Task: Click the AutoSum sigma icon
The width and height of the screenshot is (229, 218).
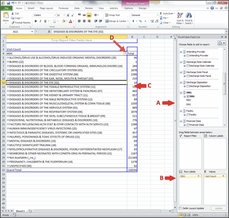Action: (161, 13)
